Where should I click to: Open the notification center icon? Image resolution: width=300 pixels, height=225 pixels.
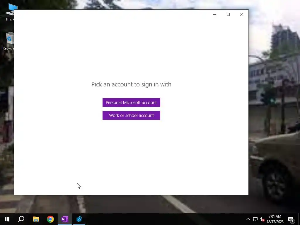[x=291, y=219]
